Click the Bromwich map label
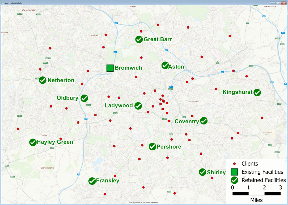The image size is (288, 205). (x=128, y=68)
